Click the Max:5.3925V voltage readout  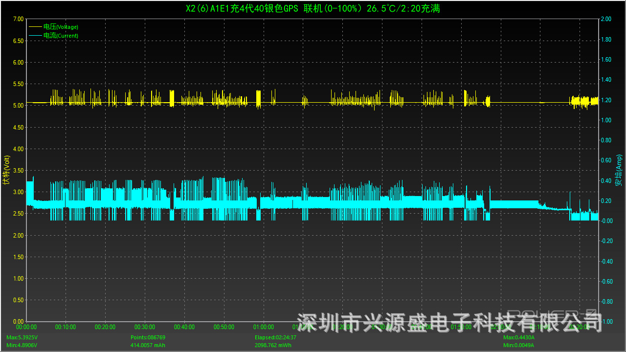22,337
